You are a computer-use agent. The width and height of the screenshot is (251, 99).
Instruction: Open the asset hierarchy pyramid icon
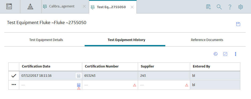tap(30, 7)
